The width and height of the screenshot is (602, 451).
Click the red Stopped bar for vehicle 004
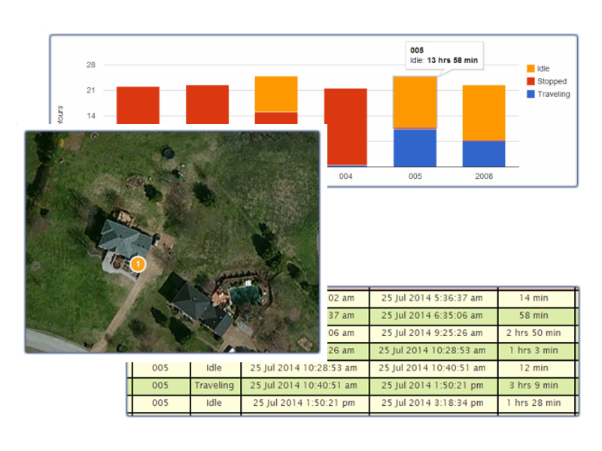[x=345, y=124]
